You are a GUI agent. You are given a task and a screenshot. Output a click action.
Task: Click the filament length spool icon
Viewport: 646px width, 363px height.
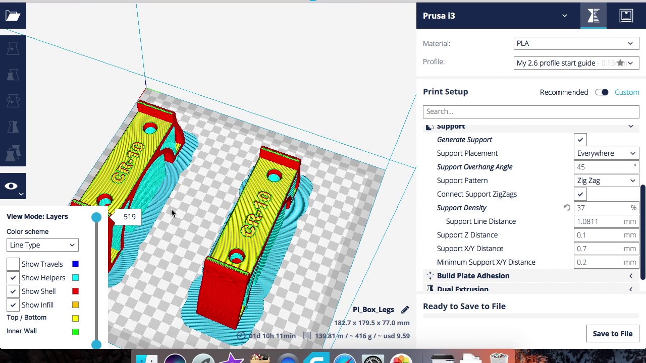307,336
